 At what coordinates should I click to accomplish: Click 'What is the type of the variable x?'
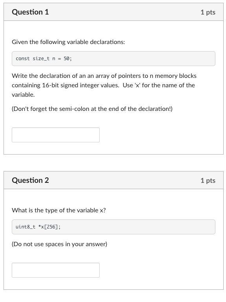pyautogui.click(x=59, y=210)
